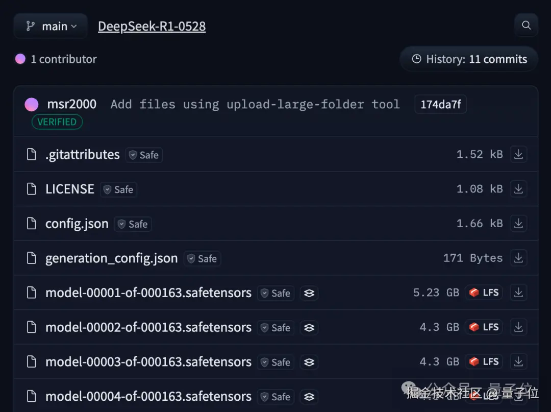Open config.json
The image size is (551, 412).
[x=77, y=224]
